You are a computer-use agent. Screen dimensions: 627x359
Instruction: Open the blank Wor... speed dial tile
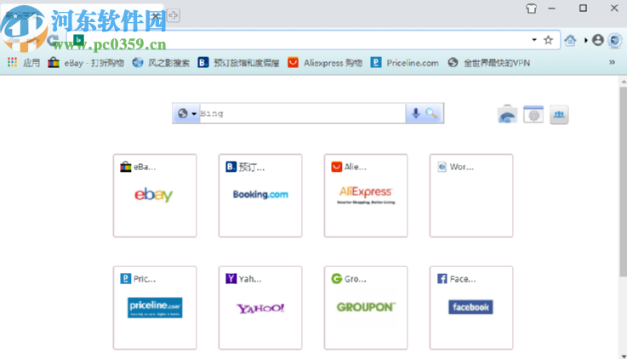click(471, 196)
